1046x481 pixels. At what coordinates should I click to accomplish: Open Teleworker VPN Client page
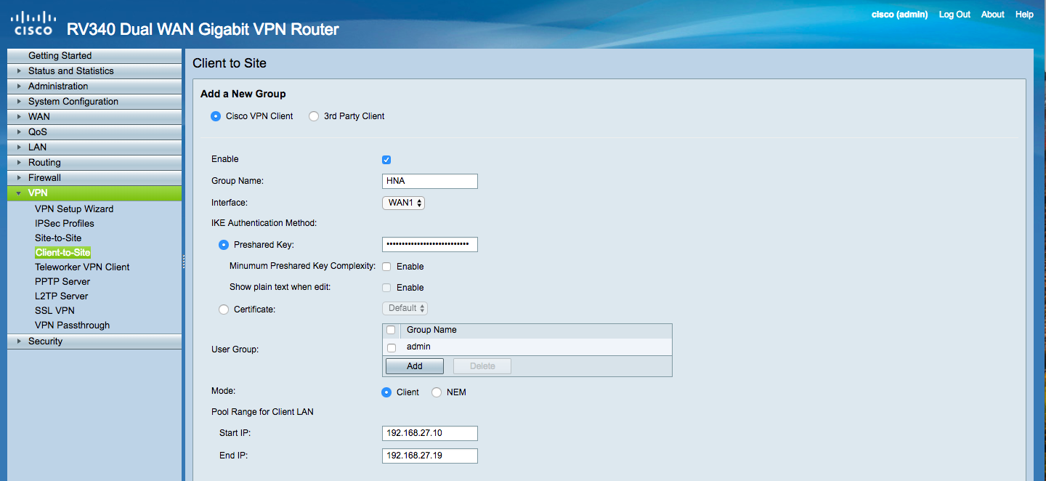pyautogui.click(x=82, y=267)
